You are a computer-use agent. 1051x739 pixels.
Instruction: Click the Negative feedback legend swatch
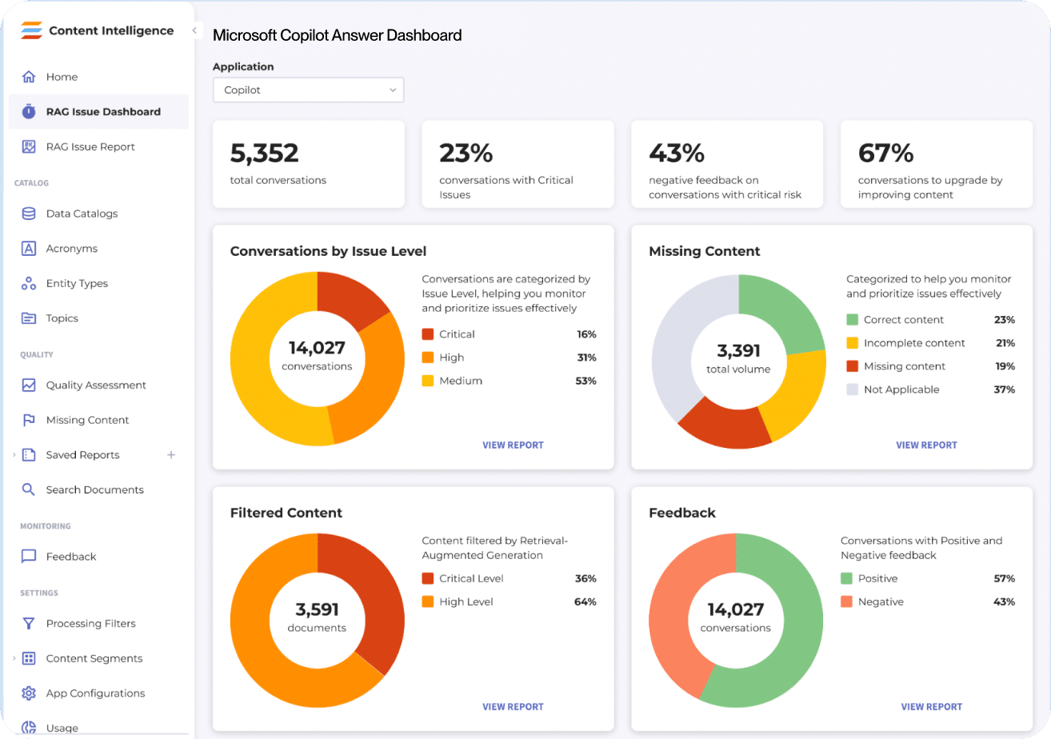[847, 601]
